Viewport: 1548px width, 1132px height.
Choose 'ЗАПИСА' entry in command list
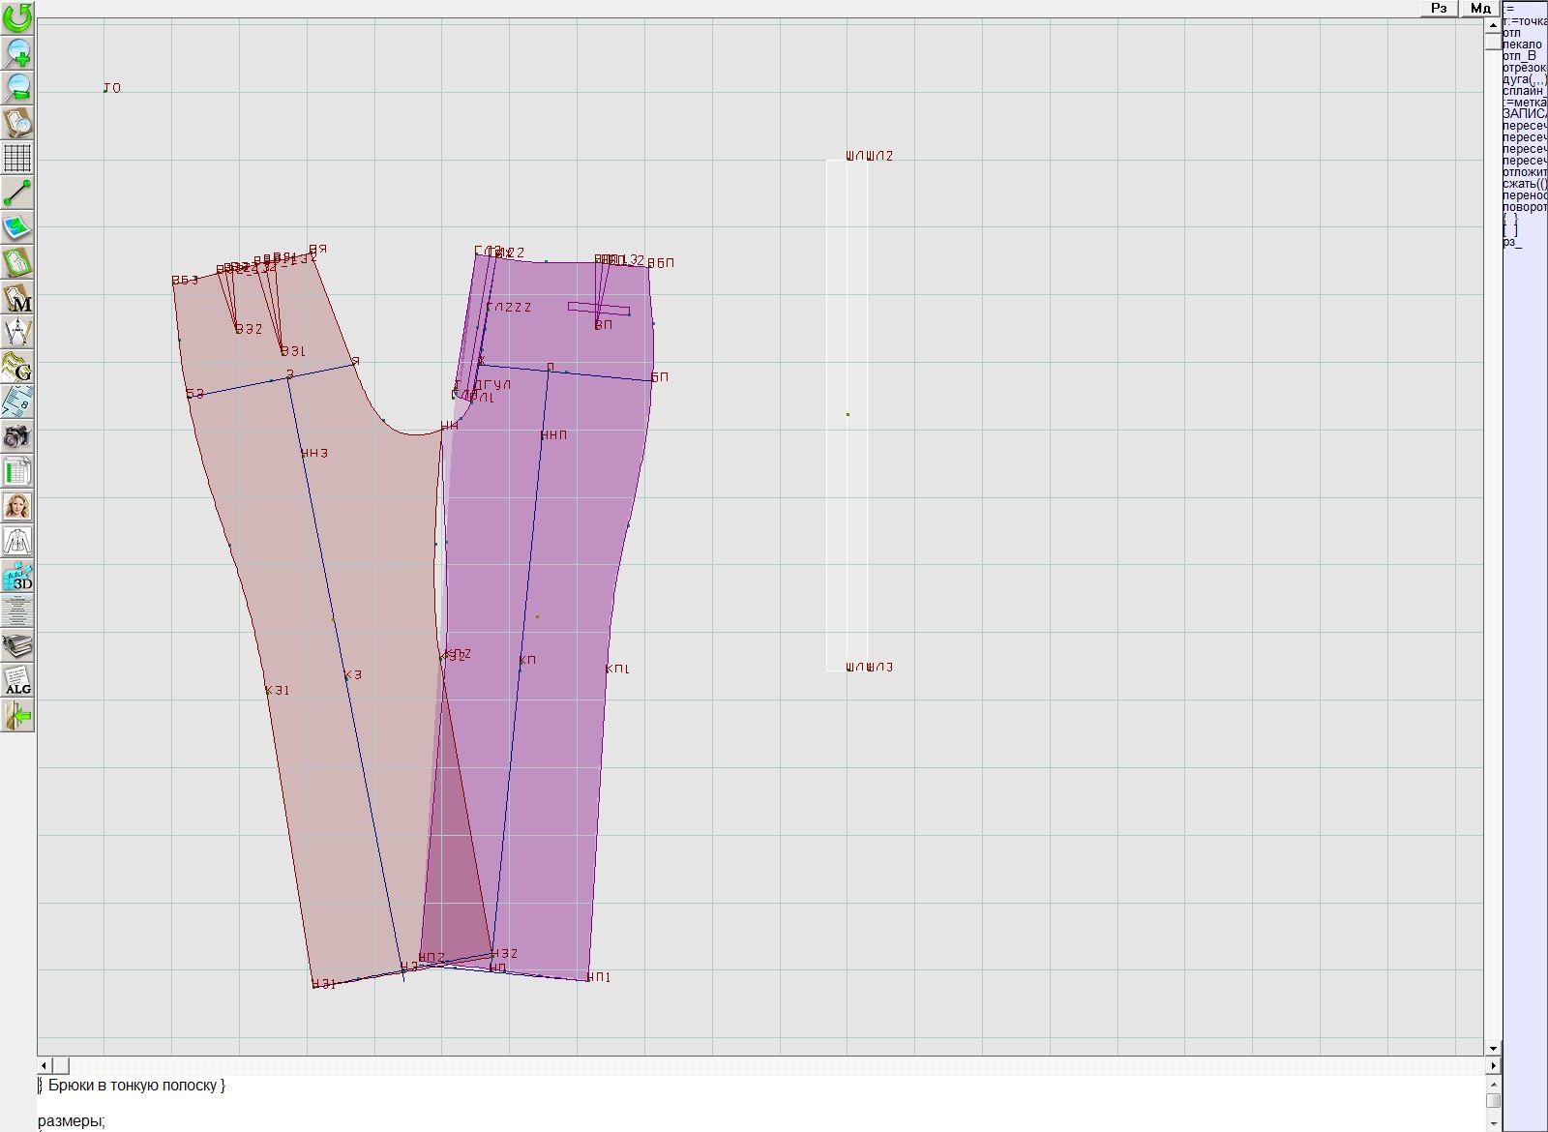pyautogui.click(x=1525, y=114)
